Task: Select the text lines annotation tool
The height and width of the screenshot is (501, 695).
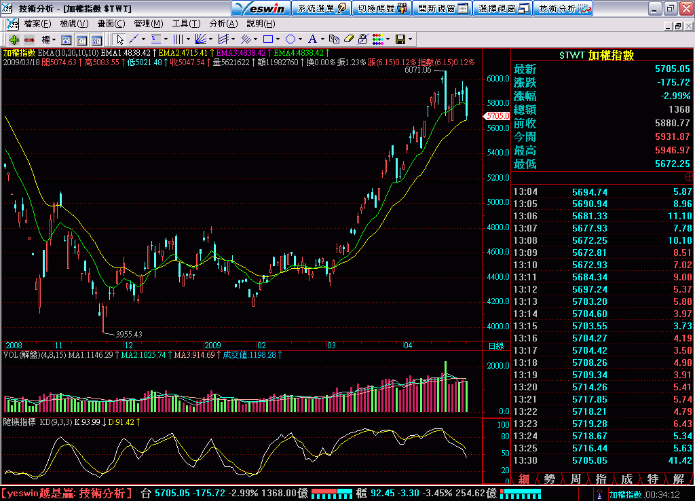Action: pos(156,39)
